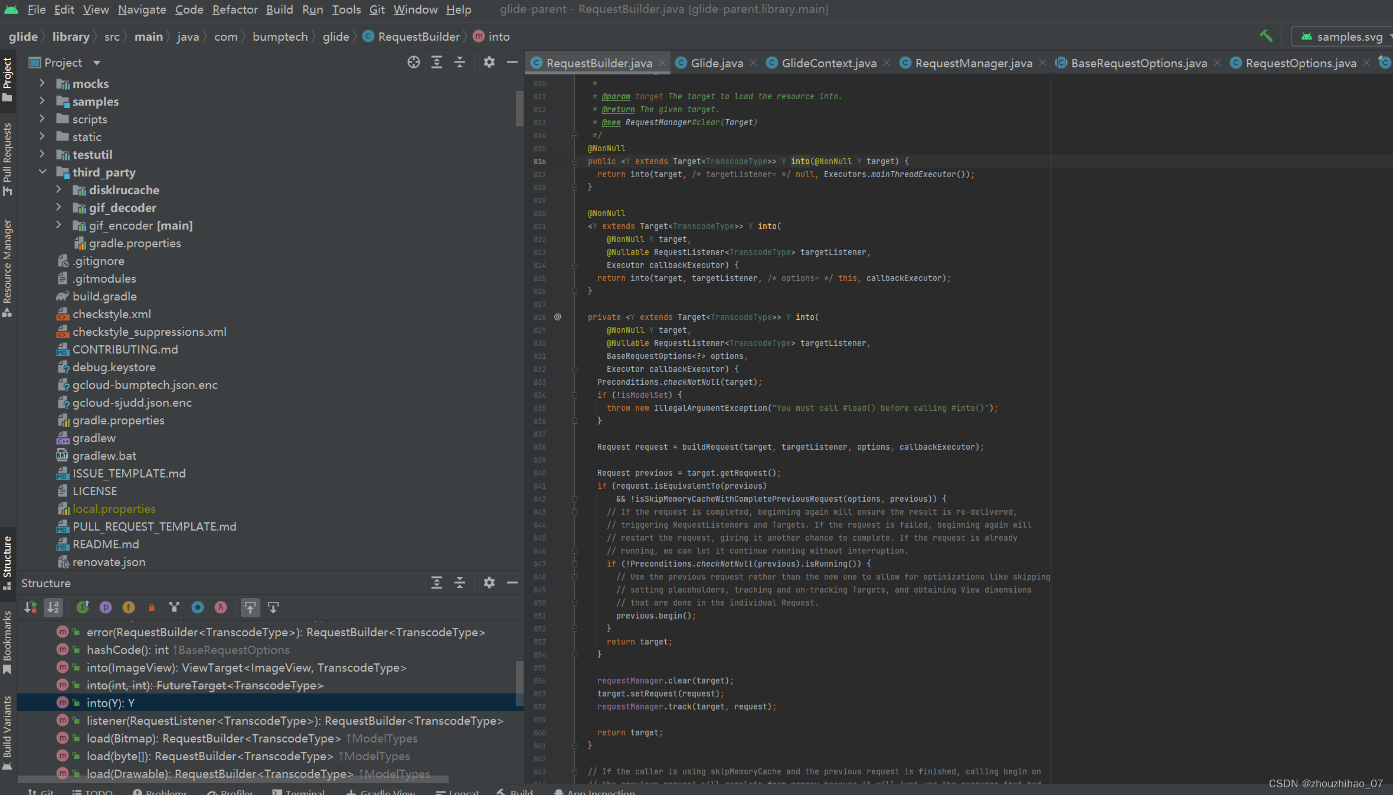Switch to the RequestManager.java tab

(973, 63)
